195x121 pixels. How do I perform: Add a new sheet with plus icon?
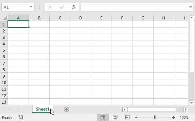coord(66,109)
